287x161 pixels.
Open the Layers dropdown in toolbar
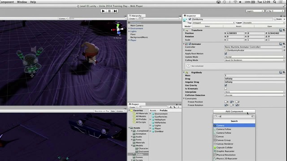point(255,11)
